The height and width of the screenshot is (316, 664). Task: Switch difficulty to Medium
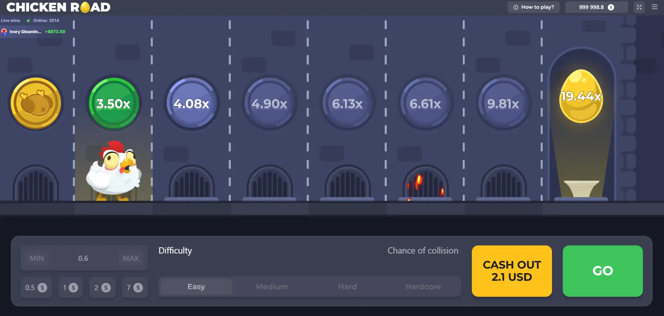click(x=272, y=287)
